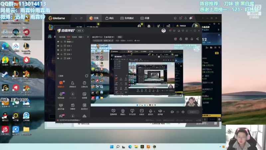266x150 pixels.
Task: Open the hamburger menu in 直播伴侣 title bar
Action: point(187,31)
